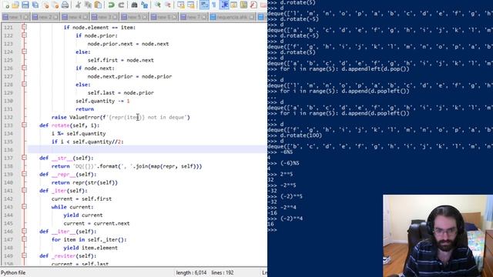
Task: Click 'd.rotate(100)' in the terminal
Action: (300, 135)
